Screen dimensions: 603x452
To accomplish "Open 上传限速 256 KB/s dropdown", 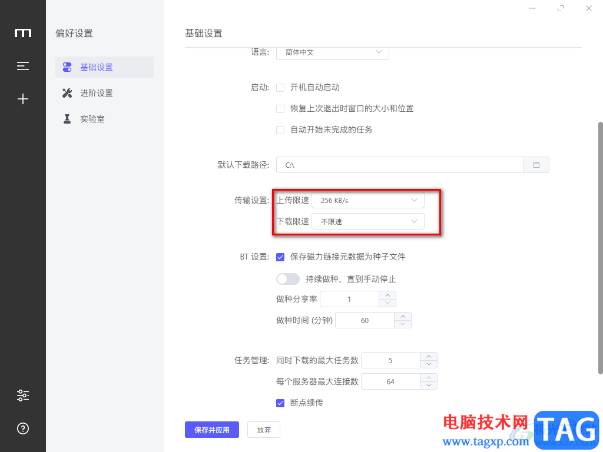I will click(x=367, y=200).
